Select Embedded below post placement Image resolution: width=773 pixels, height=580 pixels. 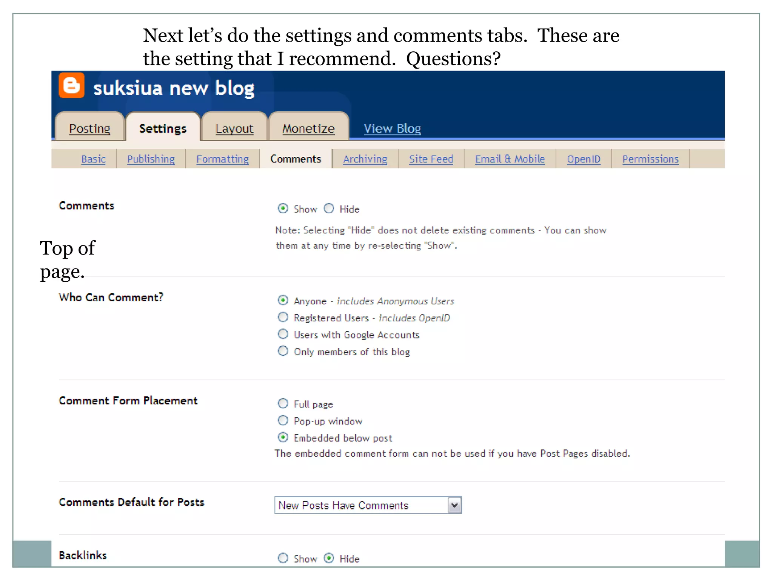click(283, 437)
